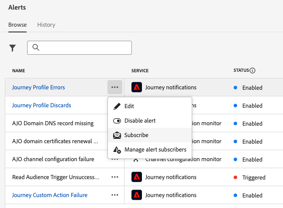Switch to the History tab
283x208 pixels.
46,25
